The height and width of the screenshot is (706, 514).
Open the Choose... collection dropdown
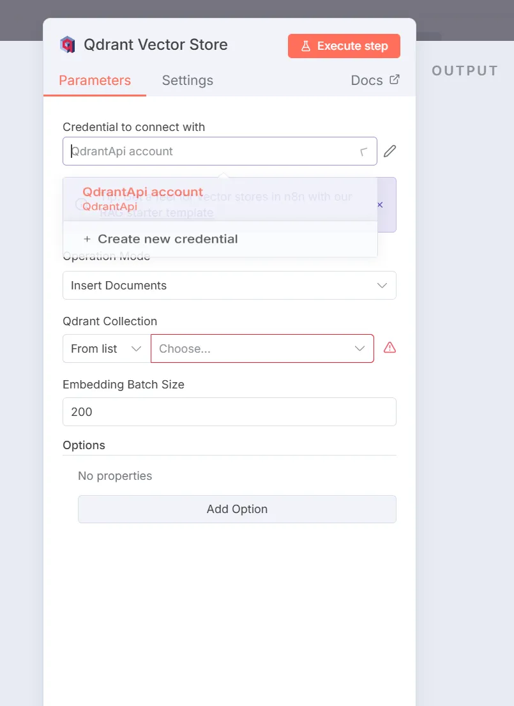(262, 348)
